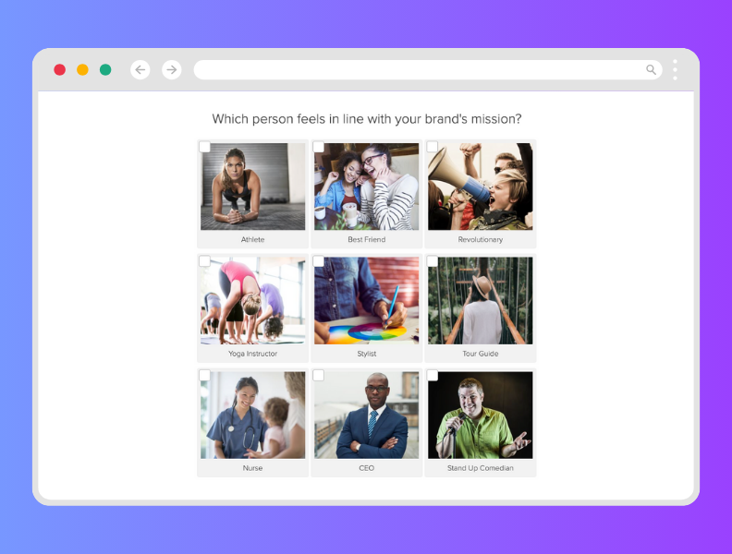Click the 'Tour Guide' label
Screen dimensions: 732x554
click(481, 354)
